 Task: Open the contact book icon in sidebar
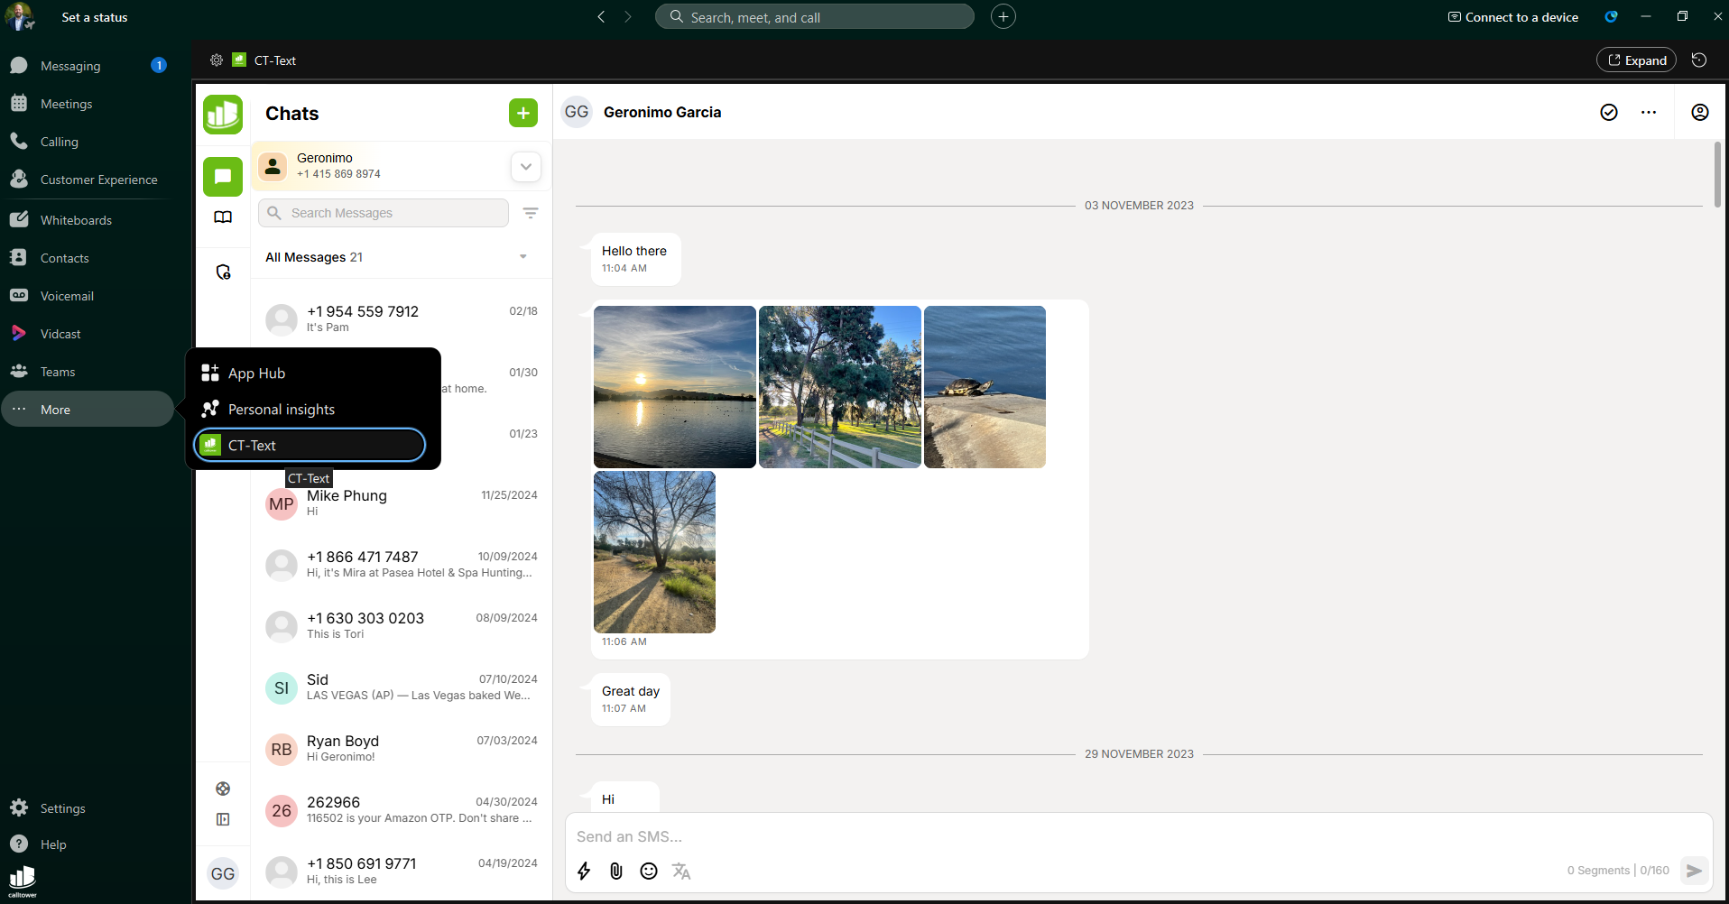[x=223, y=217]
